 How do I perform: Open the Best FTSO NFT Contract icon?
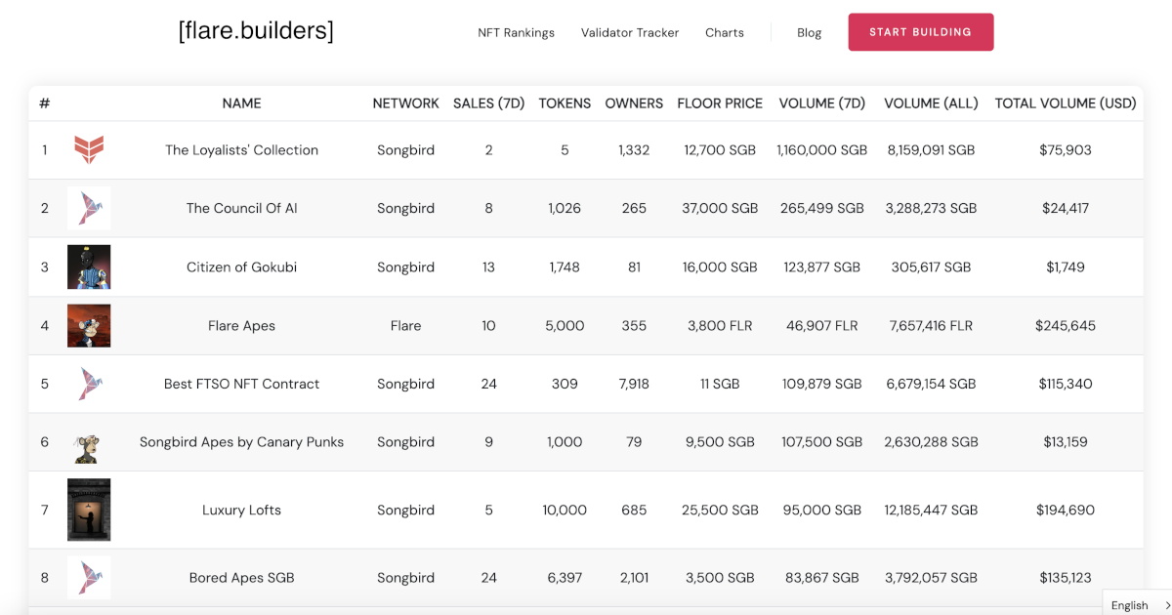[x=89, y=384]
